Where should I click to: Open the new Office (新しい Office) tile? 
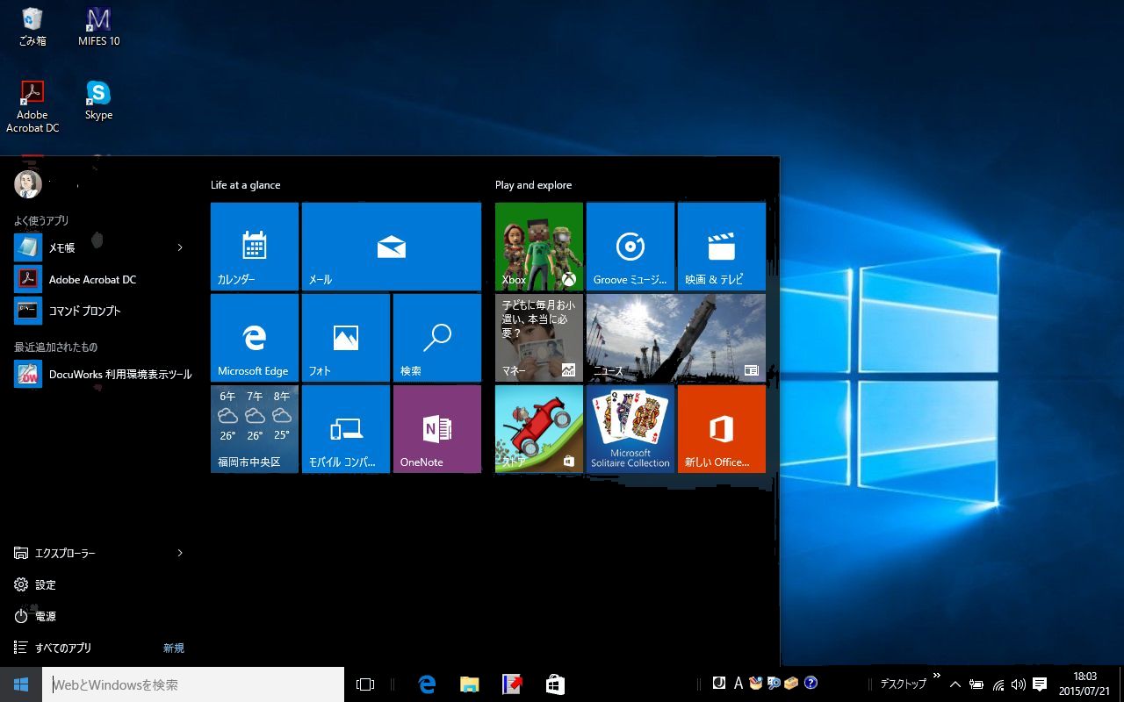(721, 429)
